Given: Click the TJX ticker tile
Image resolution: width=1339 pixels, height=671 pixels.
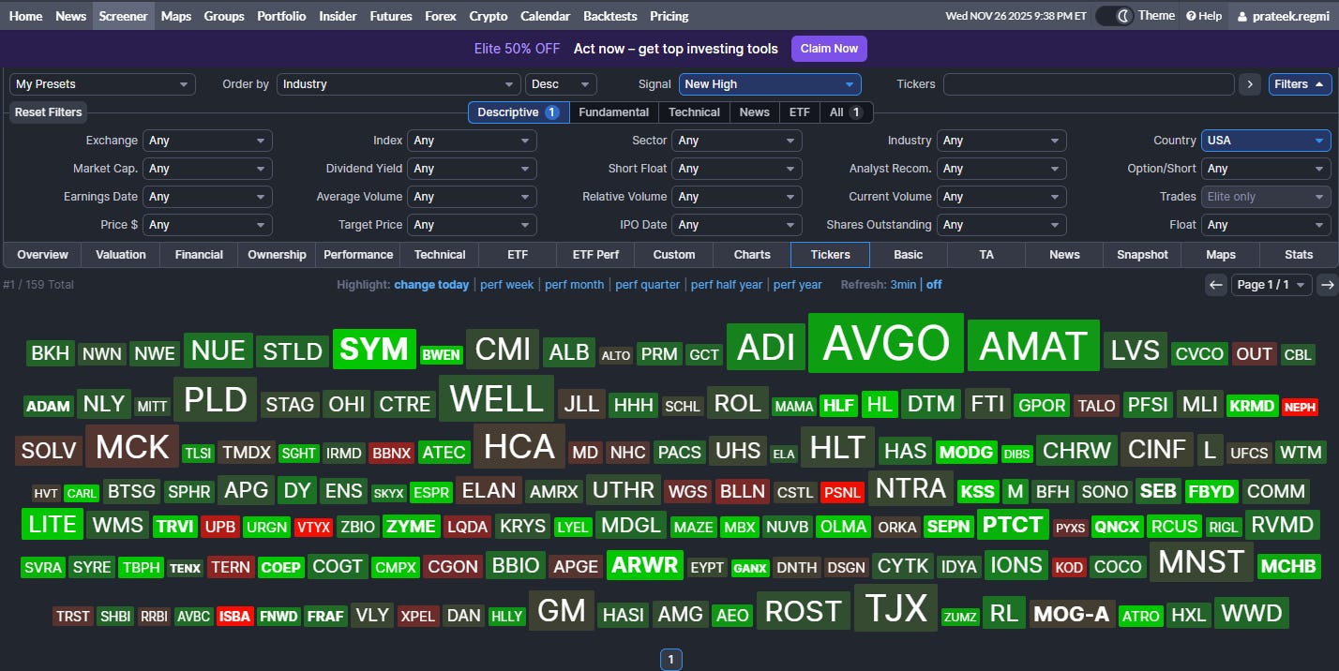Looking at the screenshot, I should pyautogui.click(x=895, y=607).
